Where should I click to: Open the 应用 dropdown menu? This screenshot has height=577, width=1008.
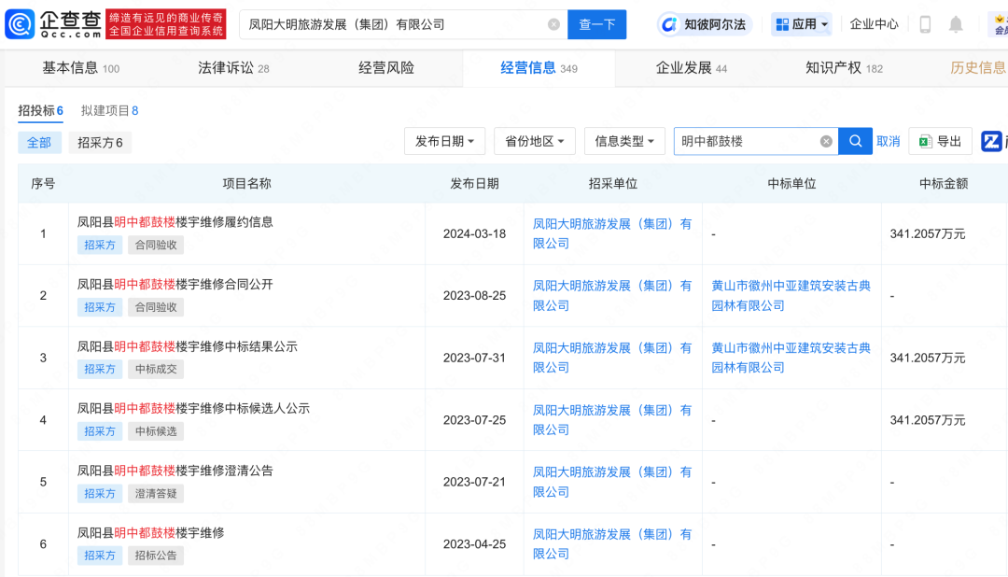[x=802, y=24]
